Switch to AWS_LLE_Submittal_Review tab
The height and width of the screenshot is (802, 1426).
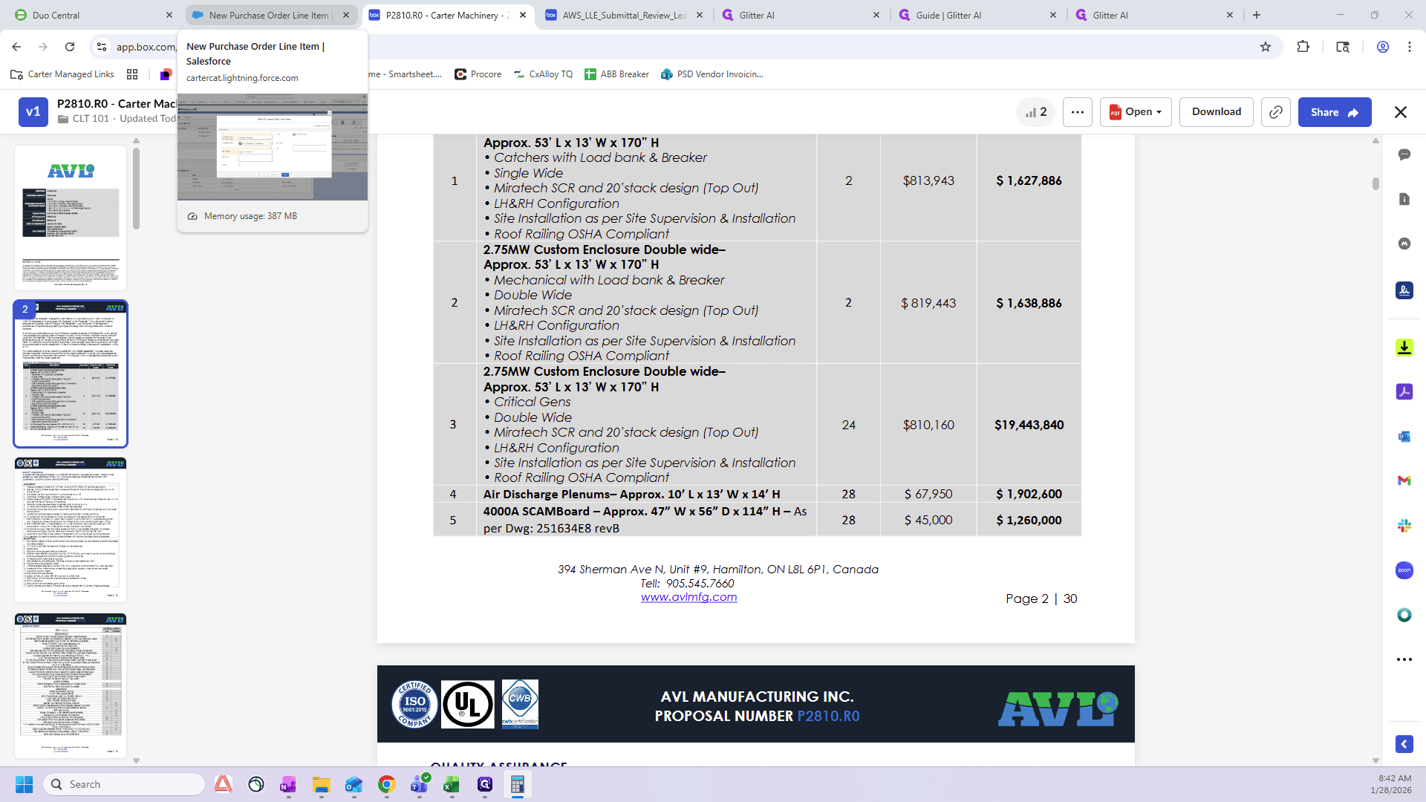(624, 15)
